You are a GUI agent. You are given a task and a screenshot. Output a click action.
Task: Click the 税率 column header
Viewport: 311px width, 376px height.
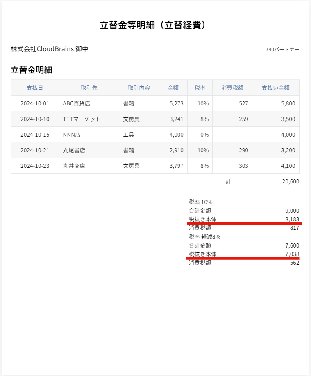200,88
